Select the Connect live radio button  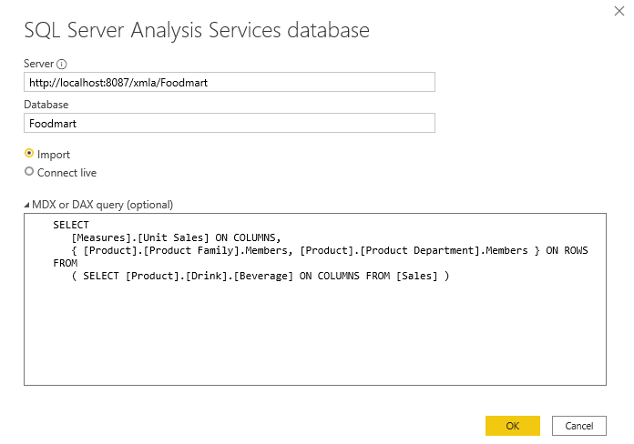tap(29, 171)
